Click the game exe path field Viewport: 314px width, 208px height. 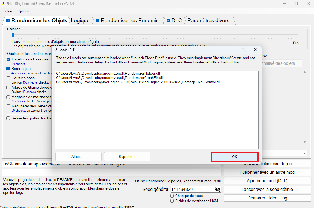click(x=112, y=164)
